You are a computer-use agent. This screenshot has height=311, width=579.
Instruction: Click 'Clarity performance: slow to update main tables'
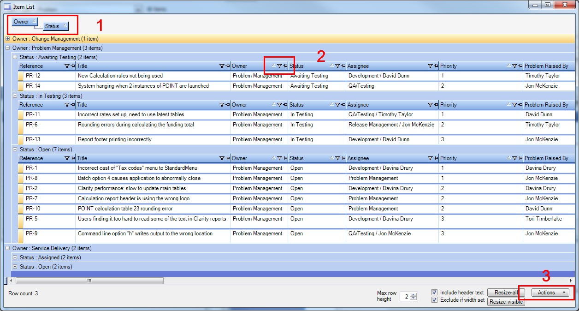(132, 188)
